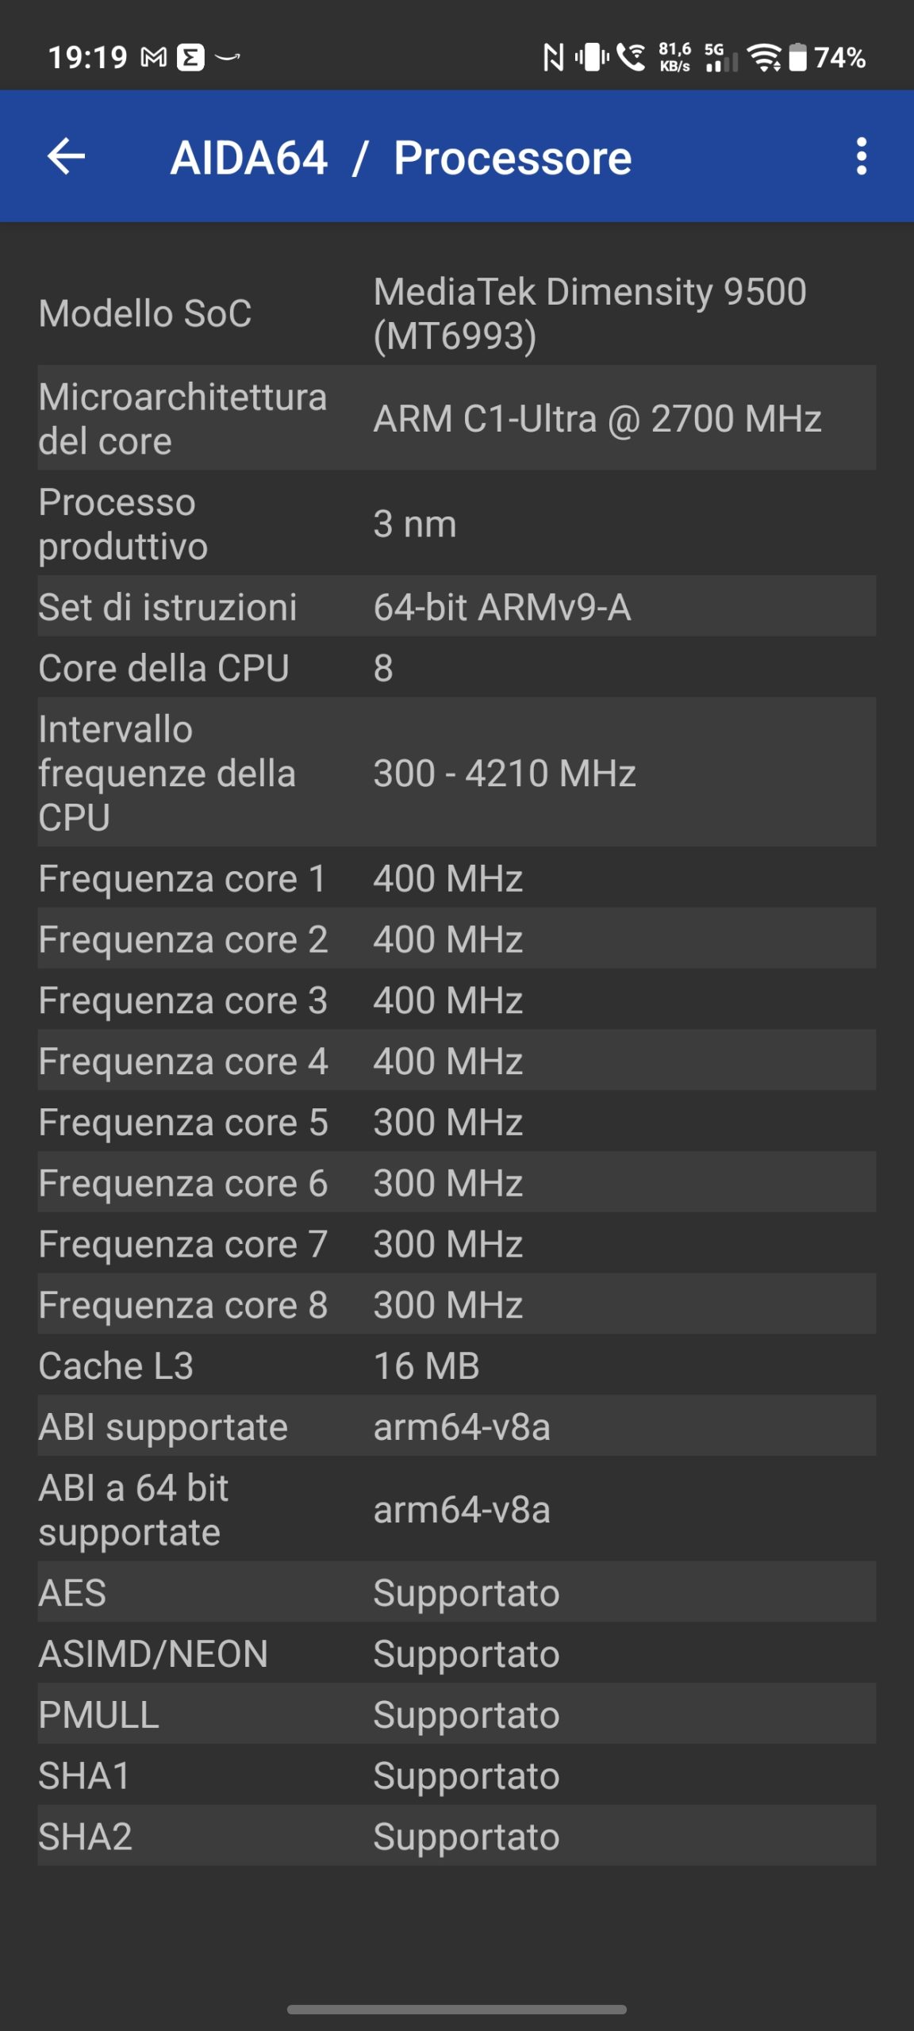Tap the Wi-Fi calling phone icon
Image resolution: width=914 pixels, height=2031 pixels.
[x=632, y=57]
